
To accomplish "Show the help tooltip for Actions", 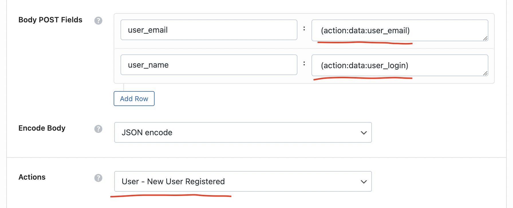I will [x=98, y=178].
